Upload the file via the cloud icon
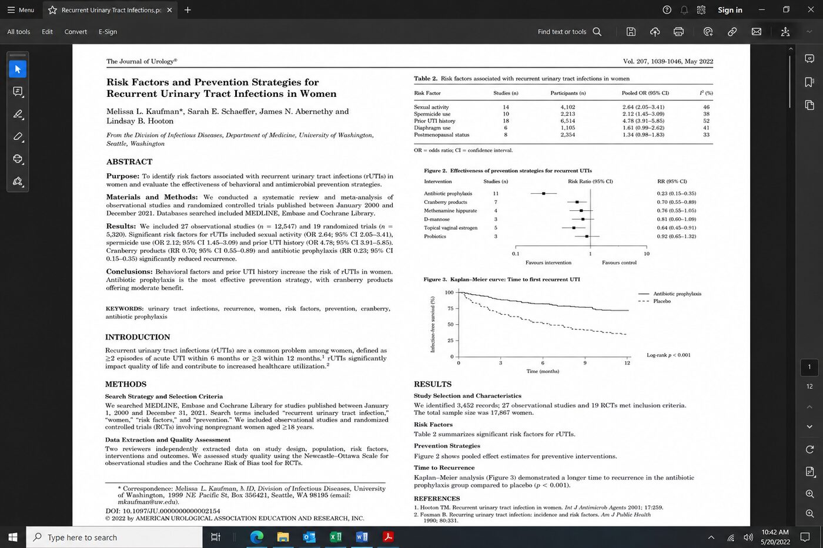Image resolution: width=823 pixels, height=548 pixels. coord(655,32)
